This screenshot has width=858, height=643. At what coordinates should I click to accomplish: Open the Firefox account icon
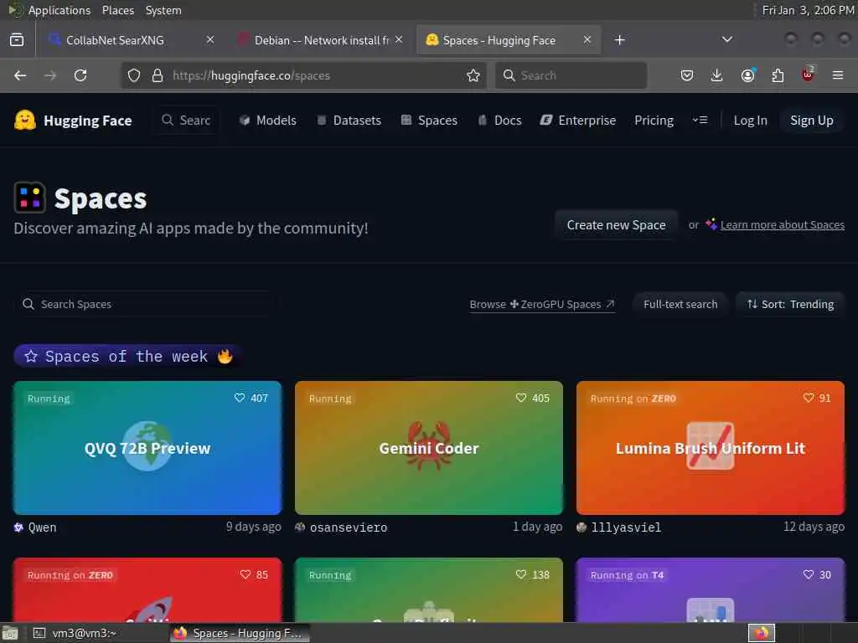pos(747,75)
